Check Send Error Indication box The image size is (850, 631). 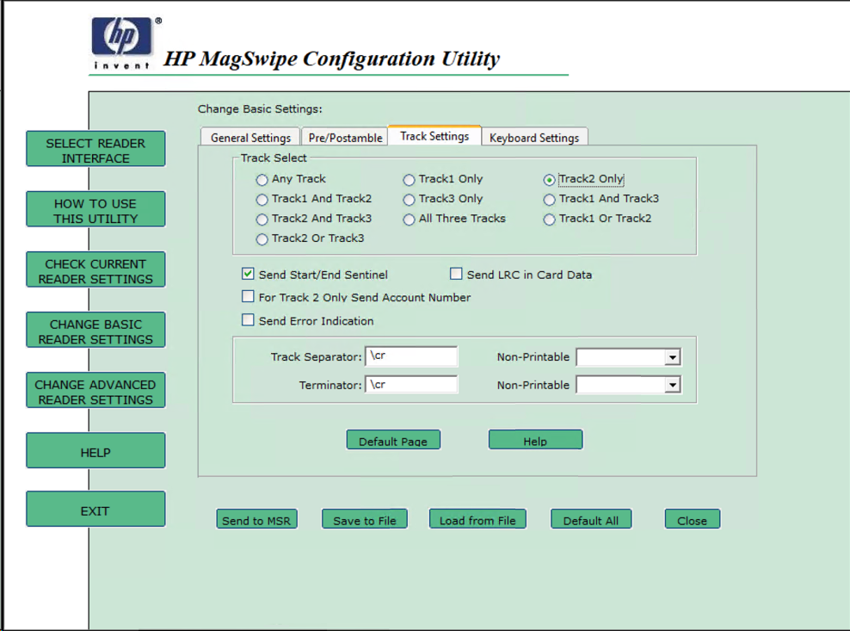coord(248,320)
